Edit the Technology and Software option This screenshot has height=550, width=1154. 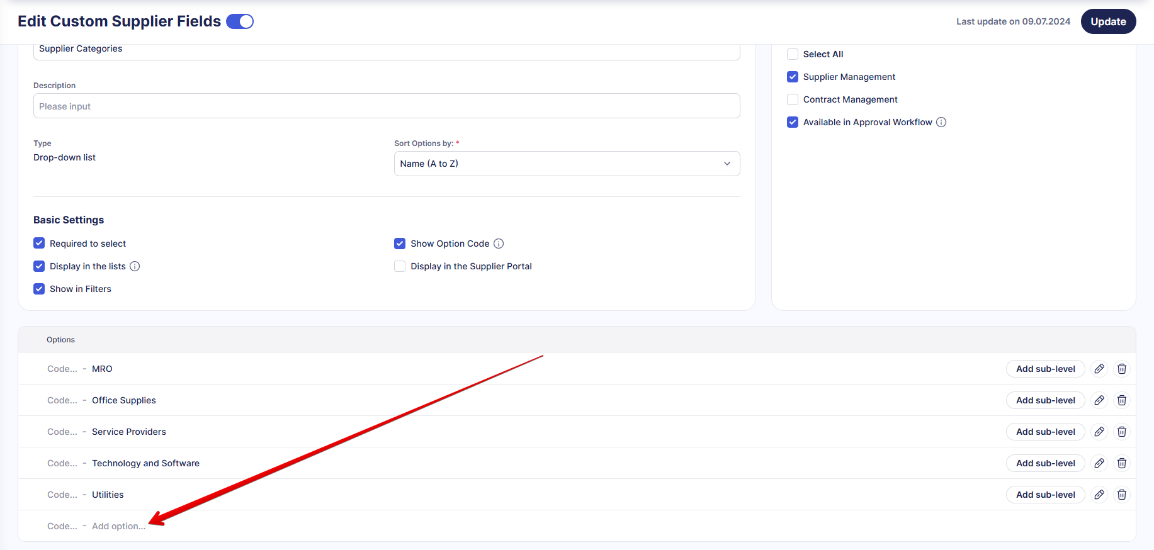[1099, 463]
